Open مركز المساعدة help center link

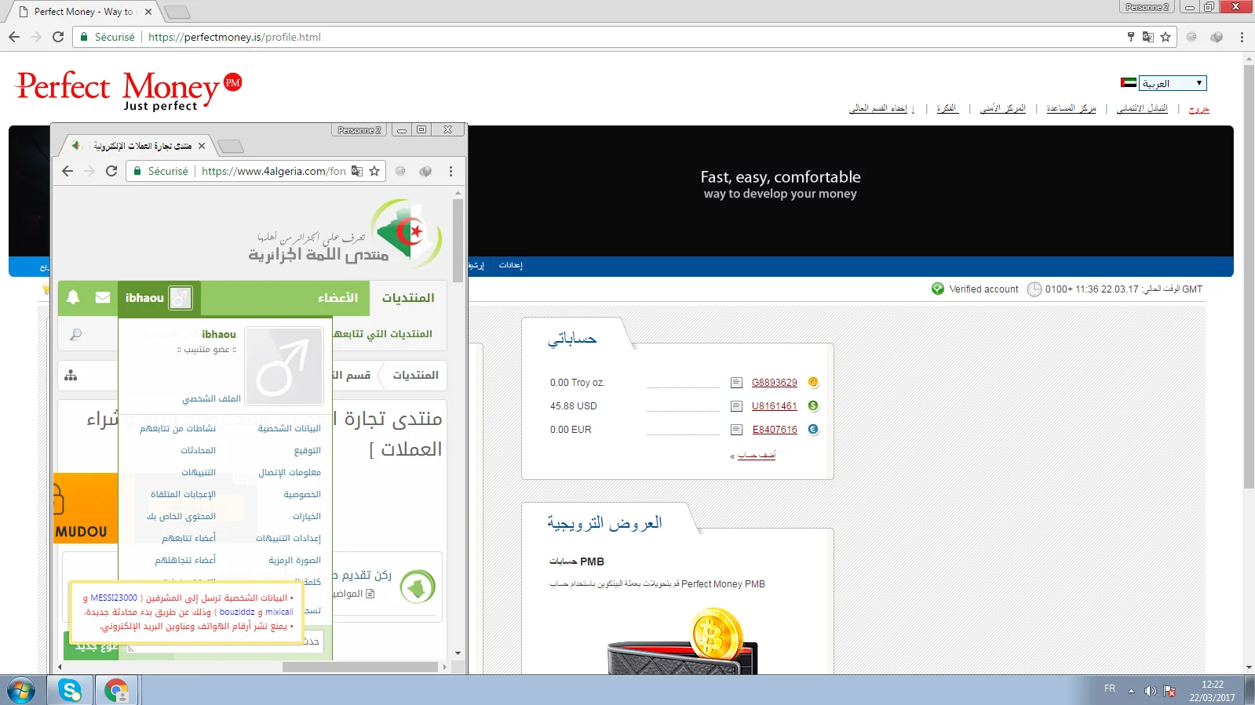[x=1071, y=108]
